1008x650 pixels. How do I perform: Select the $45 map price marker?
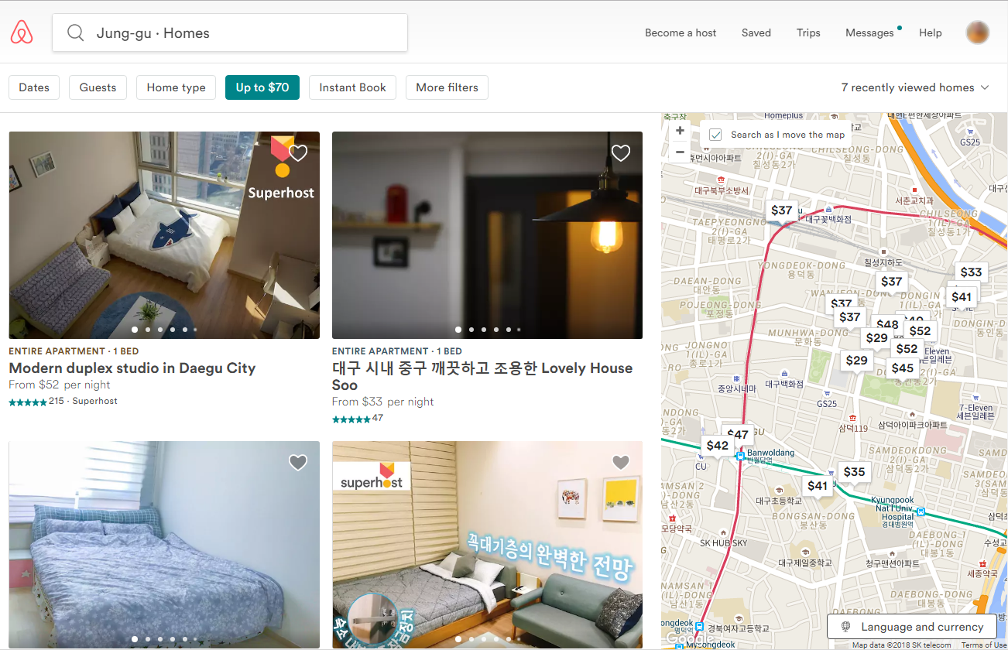click(903, 368)
